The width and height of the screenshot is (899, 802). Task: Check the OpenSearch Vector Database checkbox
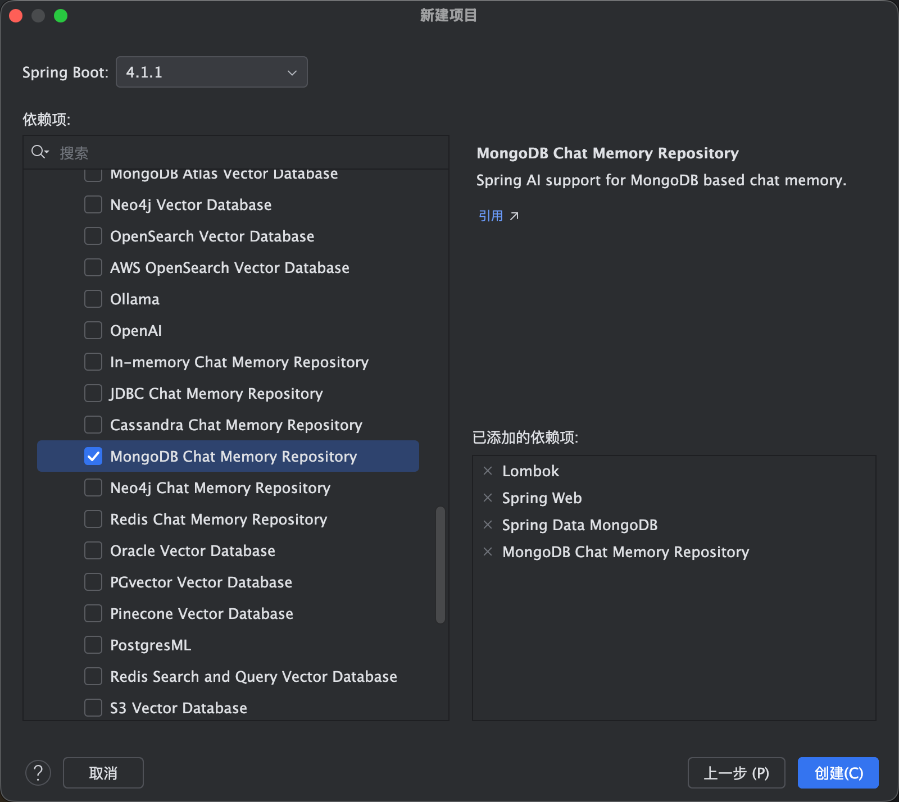(x=93, y=236)
